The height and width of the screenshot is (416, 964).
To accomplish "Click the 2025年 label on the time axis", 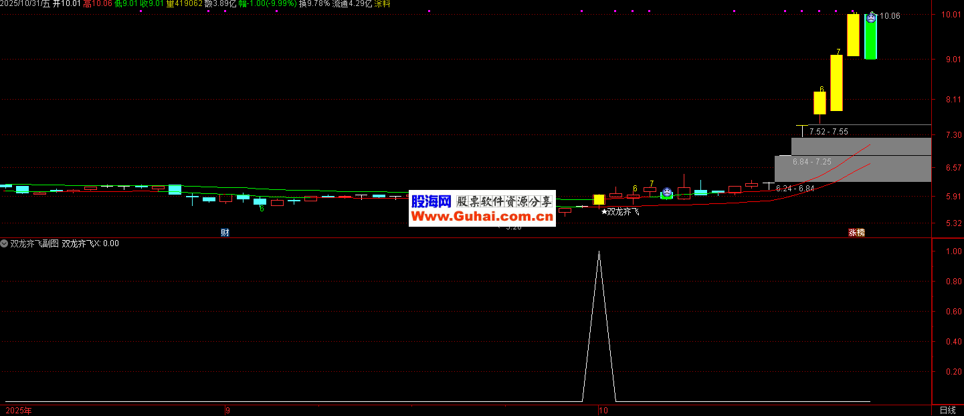I will pos(19,411).
